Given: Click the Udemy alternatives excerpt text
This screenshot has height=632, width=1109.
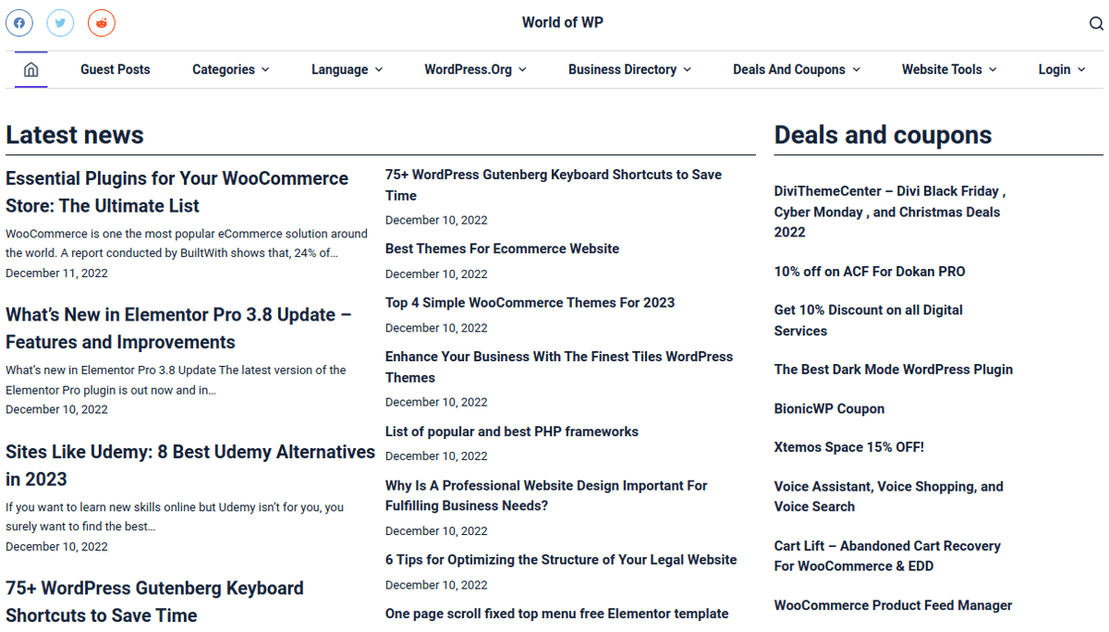Looking at the screenshot, I should [x=175, y=517].
